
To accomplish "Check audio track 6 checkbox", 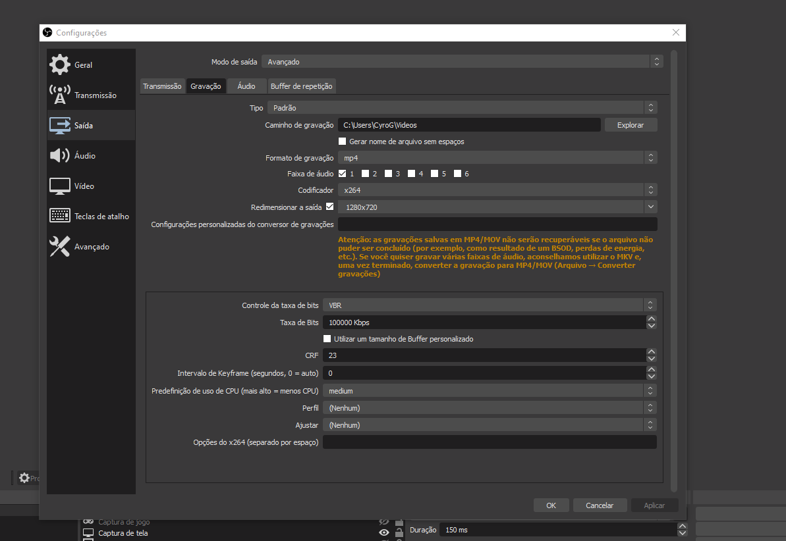I will [458, 173].
